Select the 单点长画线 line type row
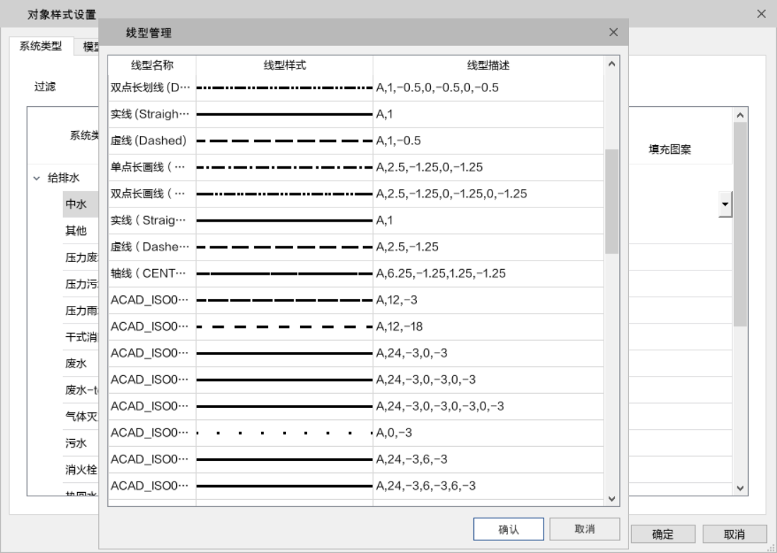Screen dimensions: 777x553 (356, 167)
